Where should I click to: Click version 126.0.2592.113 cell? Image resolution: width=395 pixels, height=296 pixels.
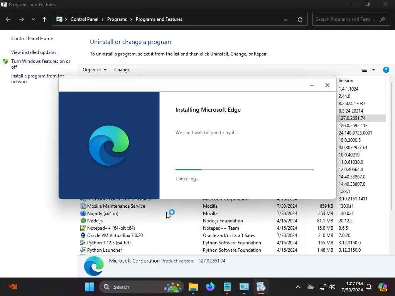[353, 125]
